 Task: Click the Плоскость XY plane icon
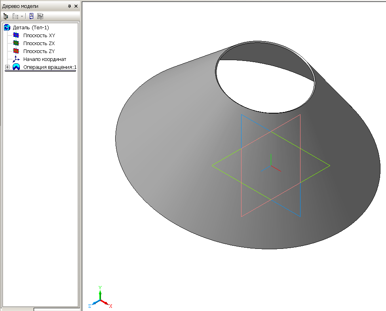pyautogui.click(x=16, y=35)
